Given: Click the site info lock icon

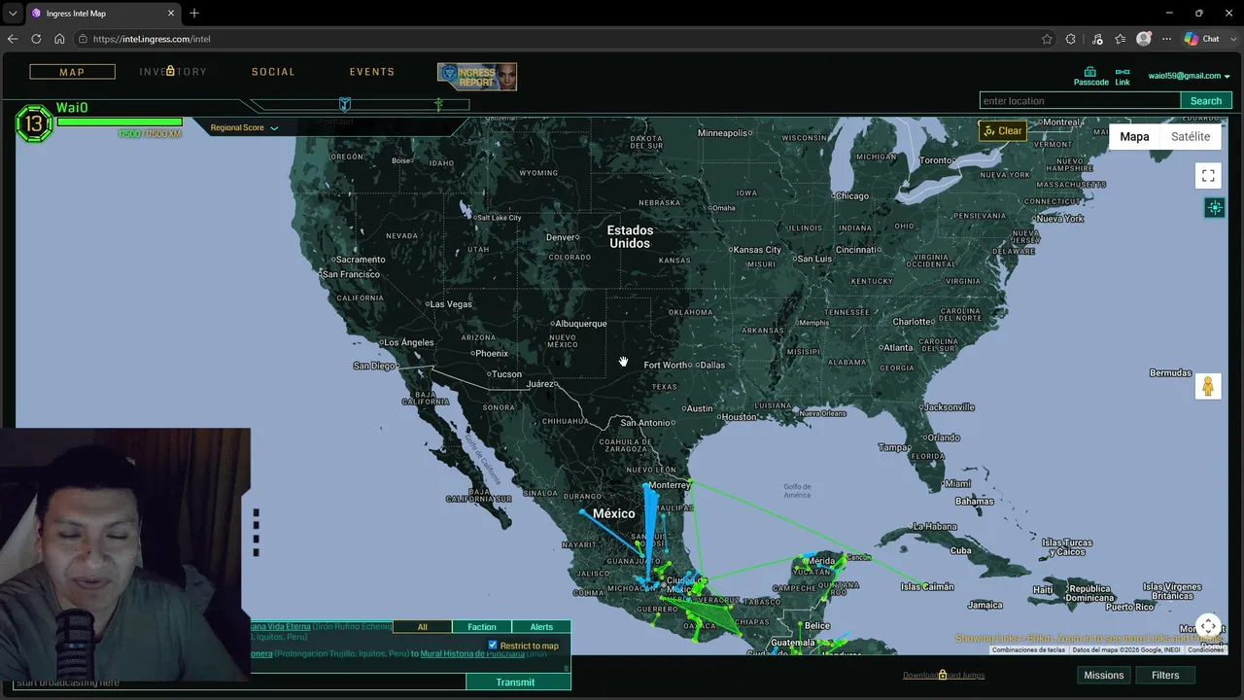Looking at the screenshot, I should pyautogui.click(x=84, y=39).
